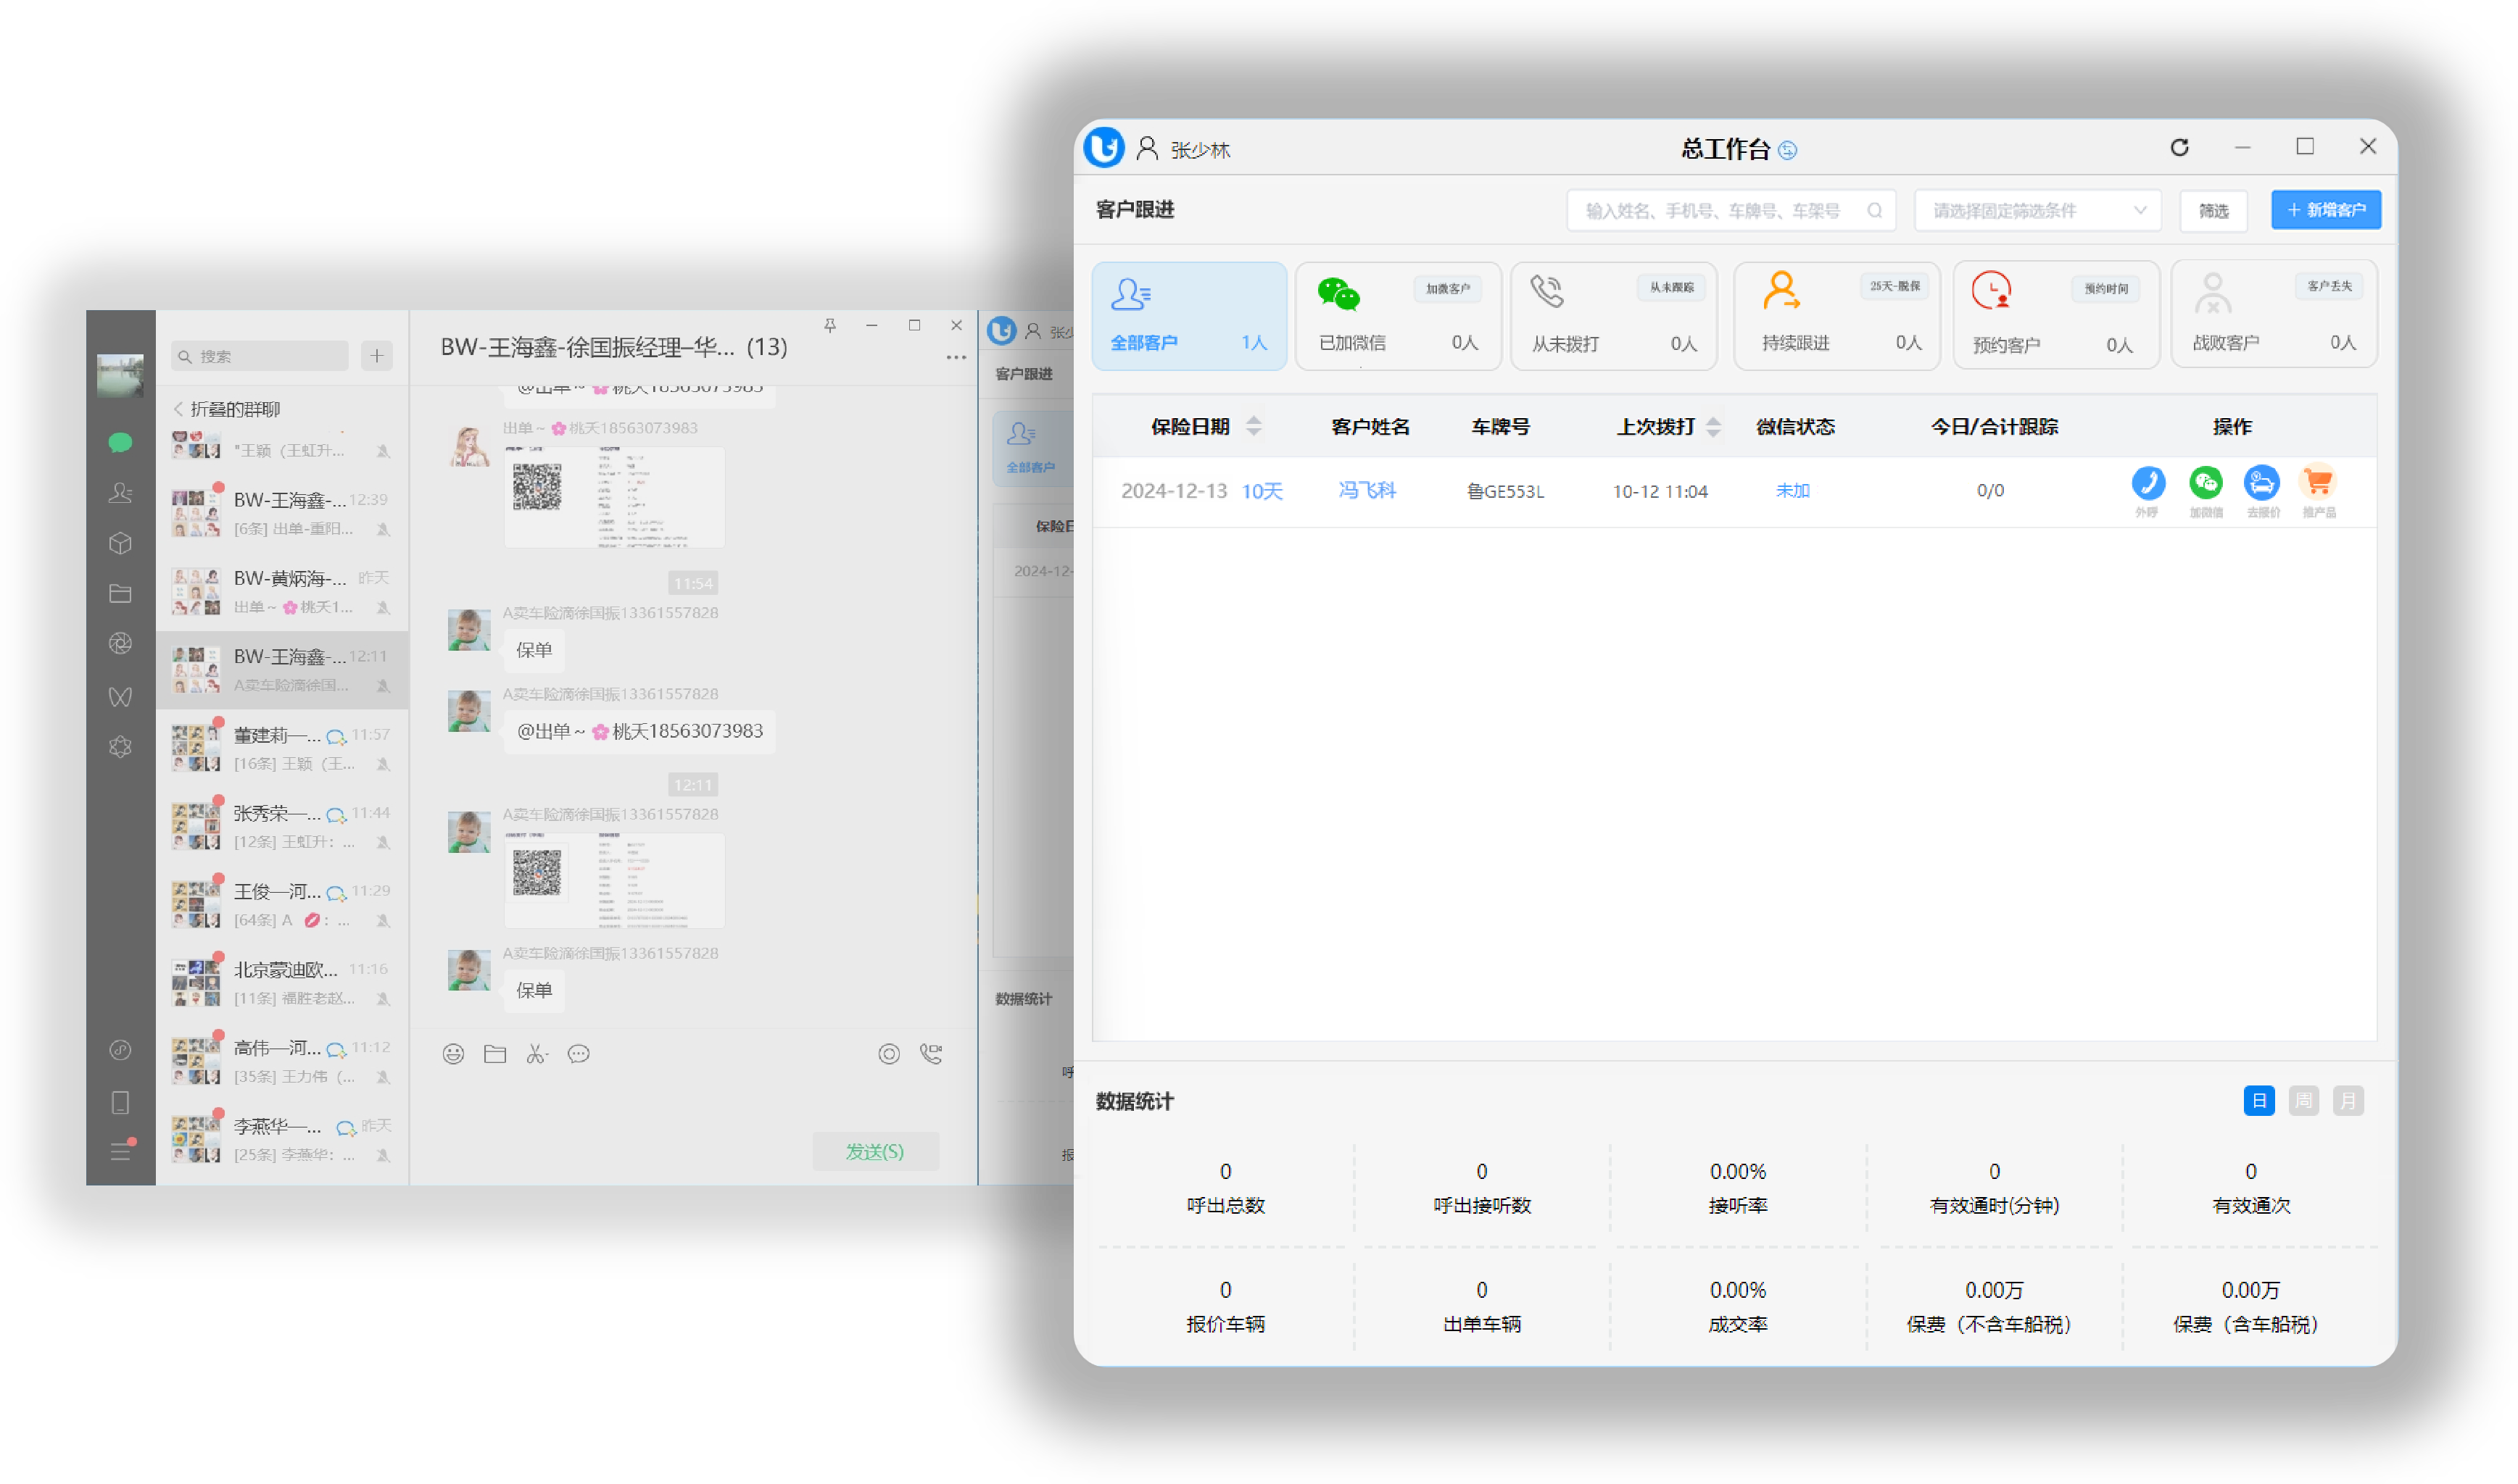Click the 外呼 call icon for 冯飞科
Viewport: 2518px width, 1484px height.
(2147, 483)
